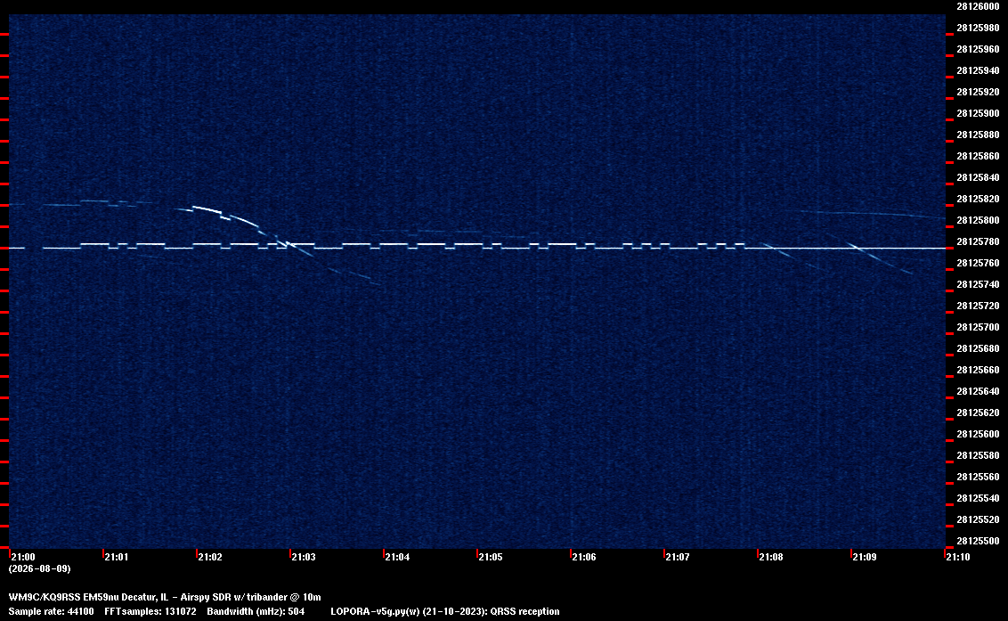Click frequency label 28125900

(x=978, y=113)
